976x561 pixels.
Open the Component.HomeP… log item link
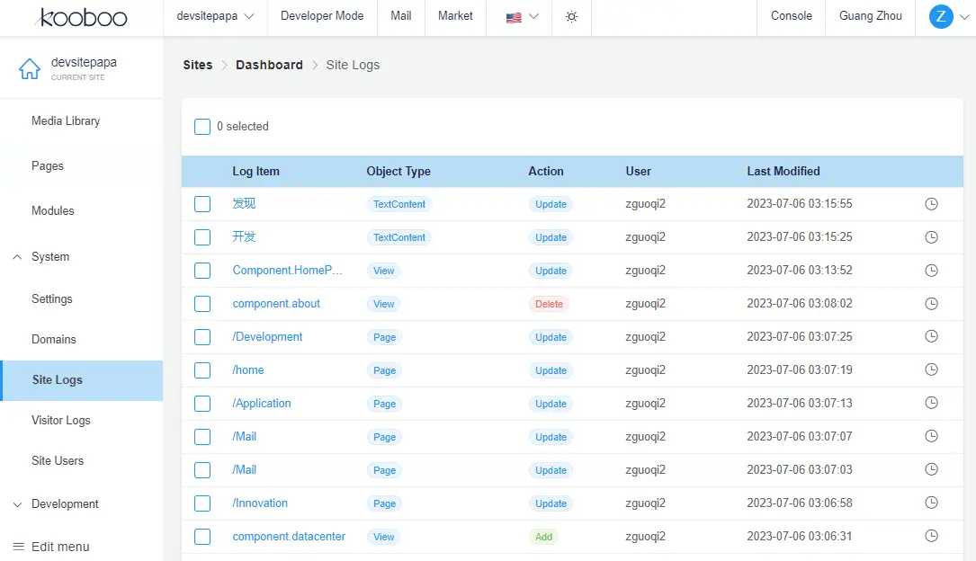287,271
